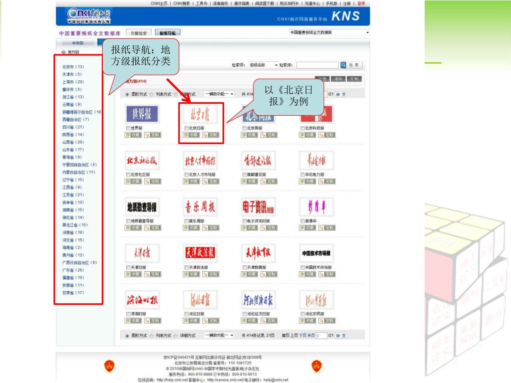Viewport: 511px width, 383px height.
Task: Click the 定制 button under 音乐周报
Action: tap(211, 227)
